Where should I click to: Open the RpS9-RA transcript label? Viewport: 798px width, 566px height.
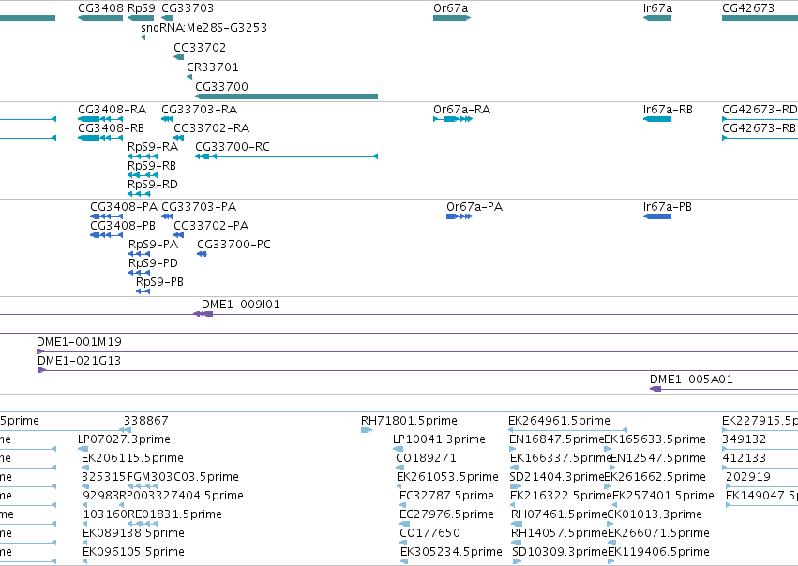click(x=153, y=147)
